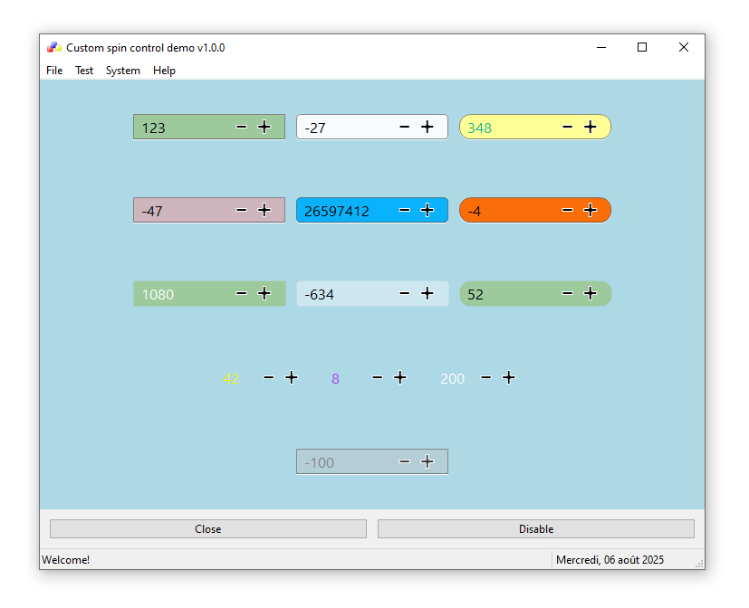Increase the yellow 348 spin control
Screen dimensions: 749x608
point(591,128)
